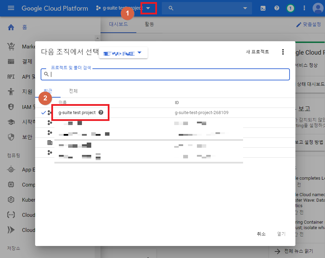The width and height of the screenshot is (325, 258).
Task: Open the project selector dropdown arrow
Action: click(148, 8)
